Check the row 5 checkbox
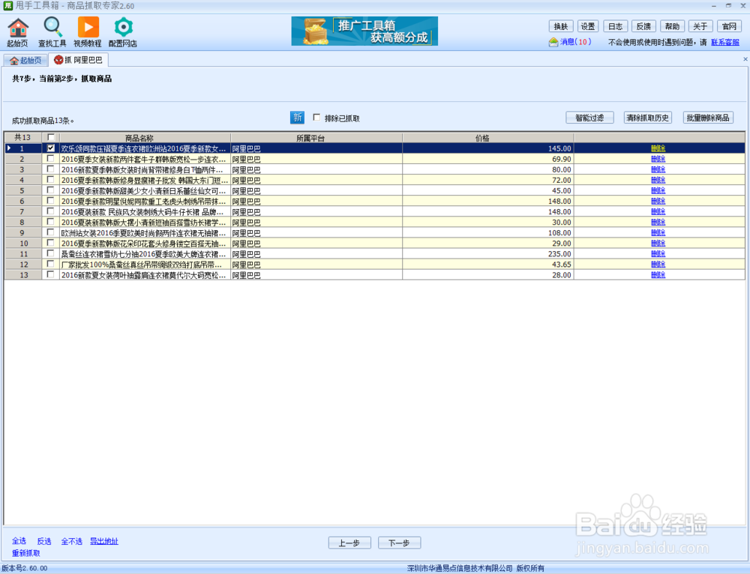The width and height of the screenshot is (750, 574). (51, 190)
